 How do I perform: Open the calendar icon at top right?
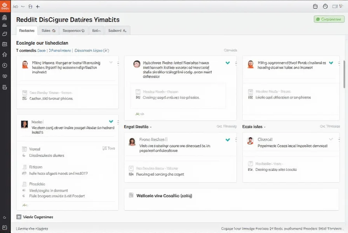pyautogui.click(x=315, y=7)
